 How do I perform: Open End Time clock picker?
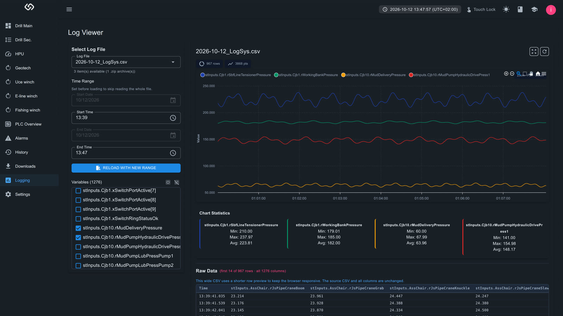click(x=173, y=153)
